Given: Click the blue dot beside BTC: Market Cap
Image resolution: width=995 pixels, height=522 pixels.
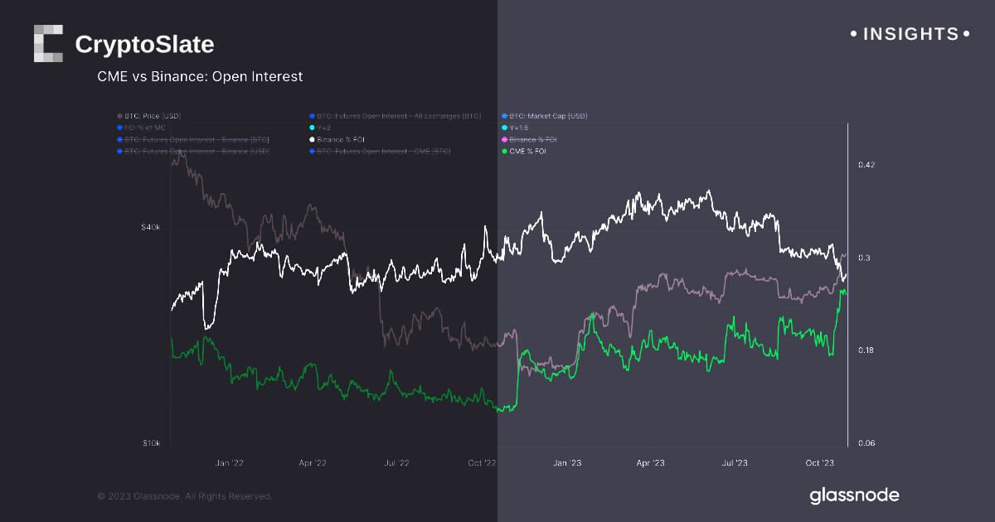Looking at the screenshot, I should 504,116.
